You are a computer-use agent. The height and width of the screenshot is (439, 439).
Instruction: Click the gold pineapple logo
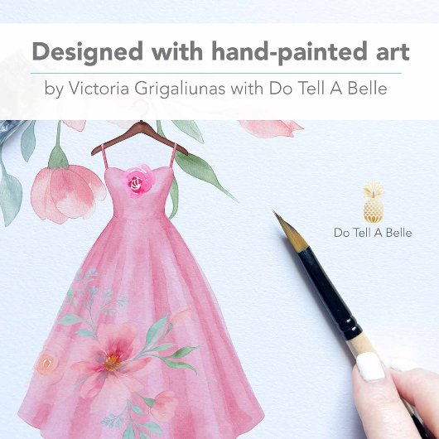click(374, 202)
